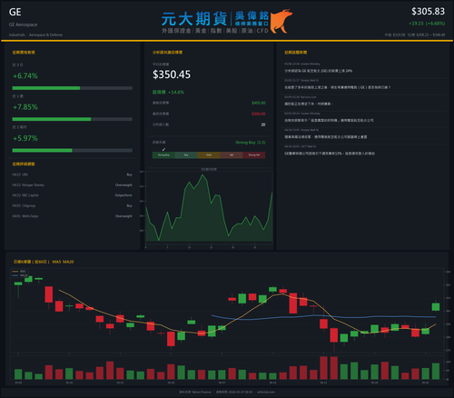Click the red Strong Sell scale segment

tap(254, 155)
